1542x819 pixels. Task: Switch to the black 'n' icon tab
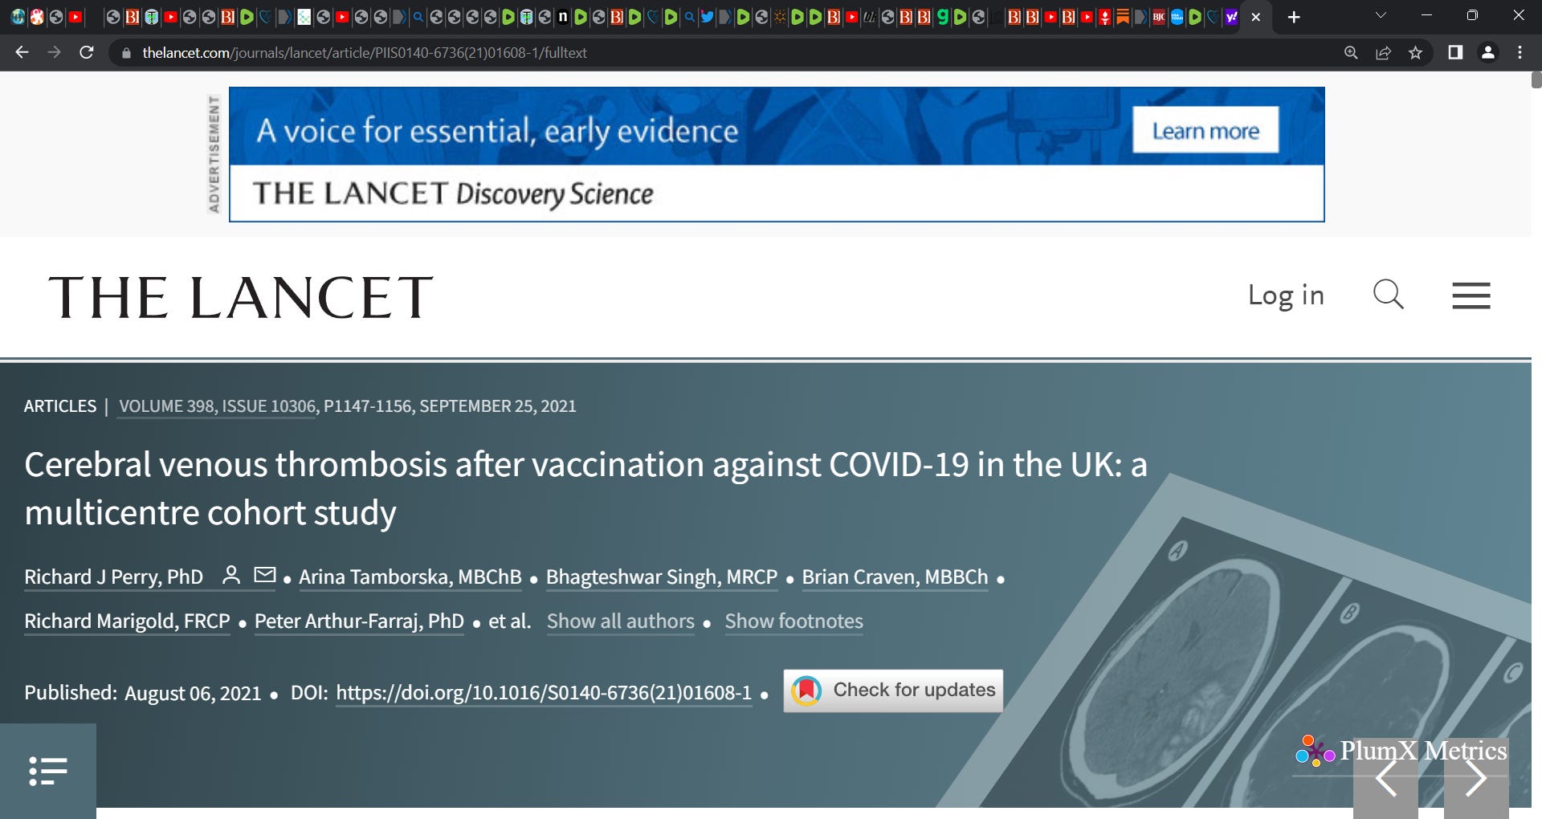coord(563,17)
